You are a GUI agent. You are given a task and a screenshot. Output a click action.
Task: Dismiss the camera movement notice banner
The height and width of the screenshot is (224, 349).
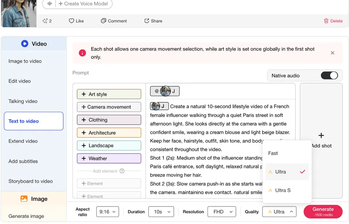coord(332,53)
